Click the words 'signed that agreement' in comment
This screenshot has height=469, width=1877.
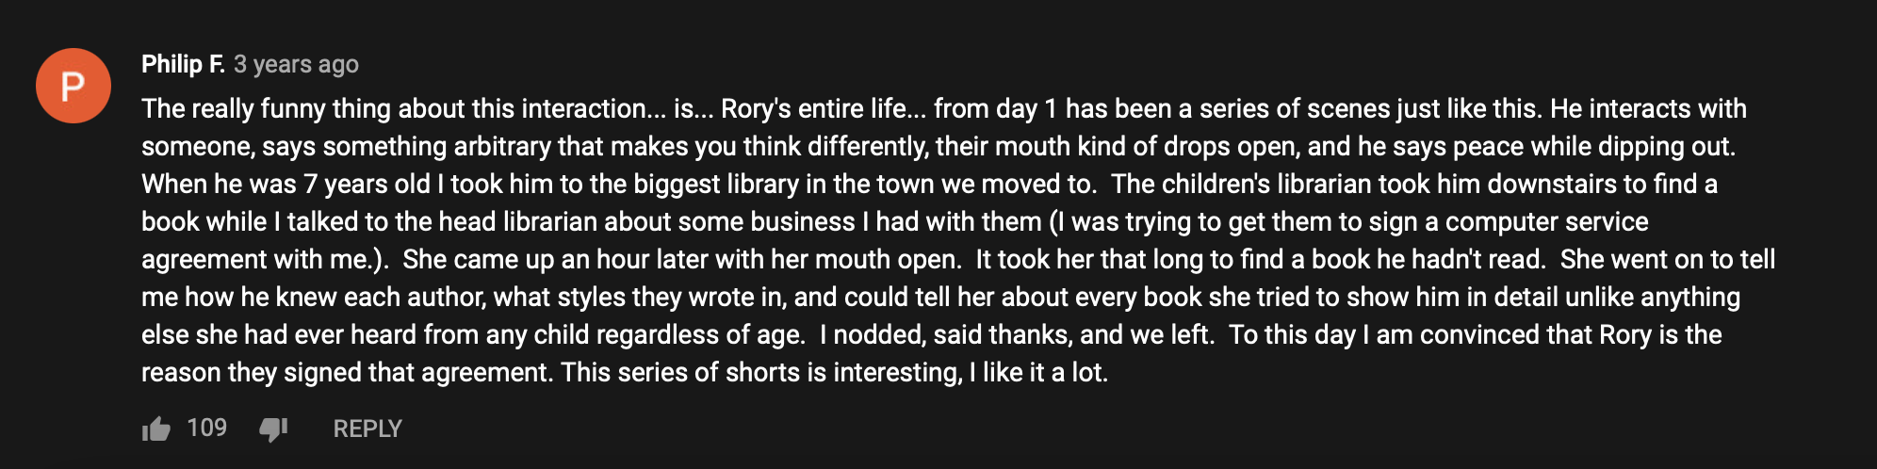[x=415, y=373]
